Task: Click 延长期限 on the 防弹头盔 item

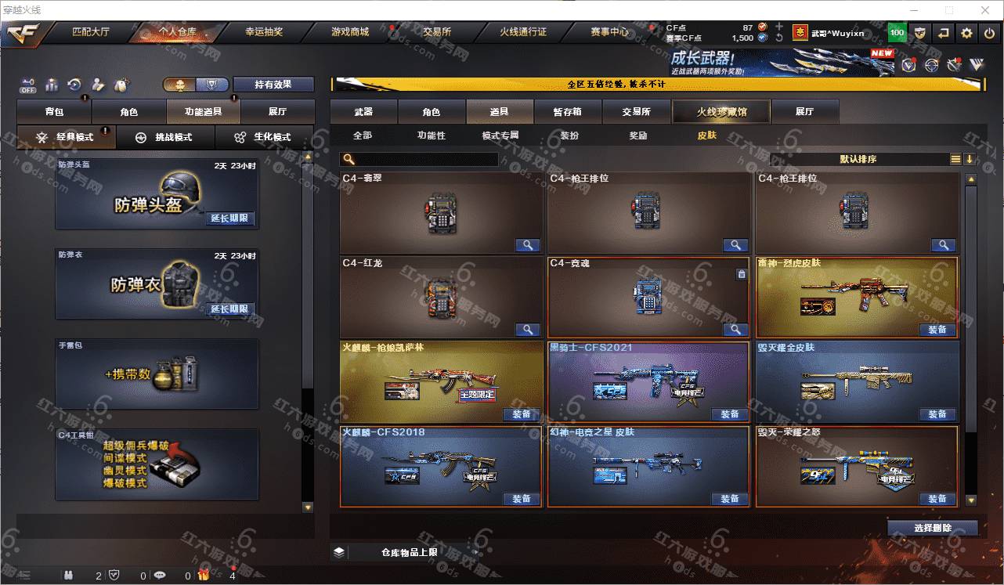Action: pyautogui.click(x=229, y=218)
